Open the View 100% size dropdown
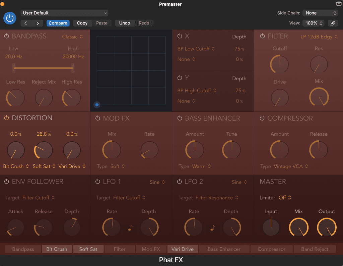 tap(314, 23)
